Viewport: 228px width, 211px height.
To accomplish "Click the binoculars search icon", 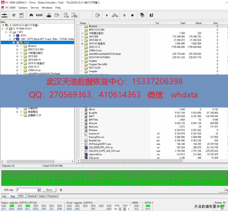I will (31, 15).
